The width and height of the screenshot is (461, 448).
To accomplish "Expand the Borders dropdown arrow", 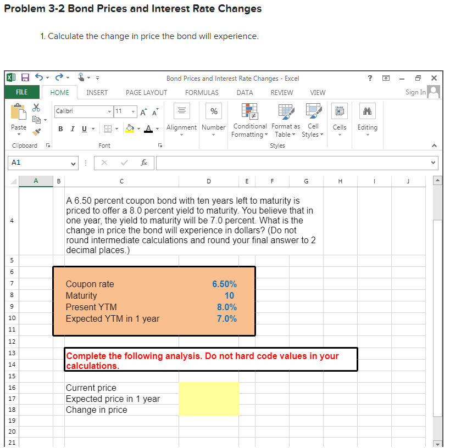I will (x=116, y=128).
